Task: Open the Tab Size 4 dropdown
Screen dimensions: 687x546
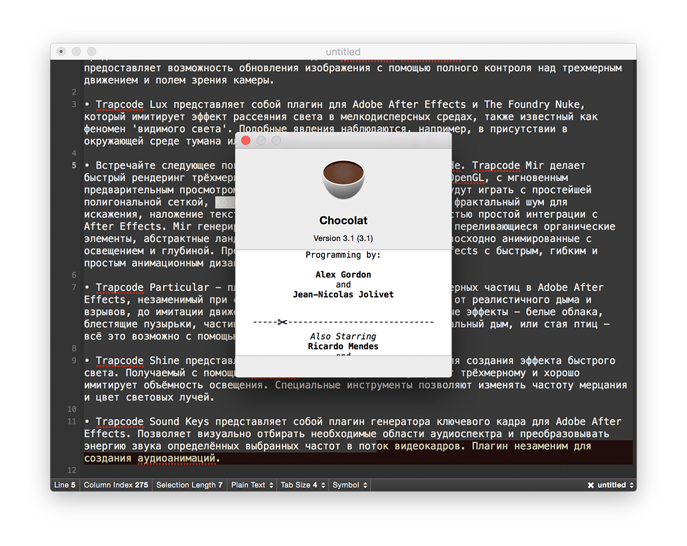Action: (302, 485)
